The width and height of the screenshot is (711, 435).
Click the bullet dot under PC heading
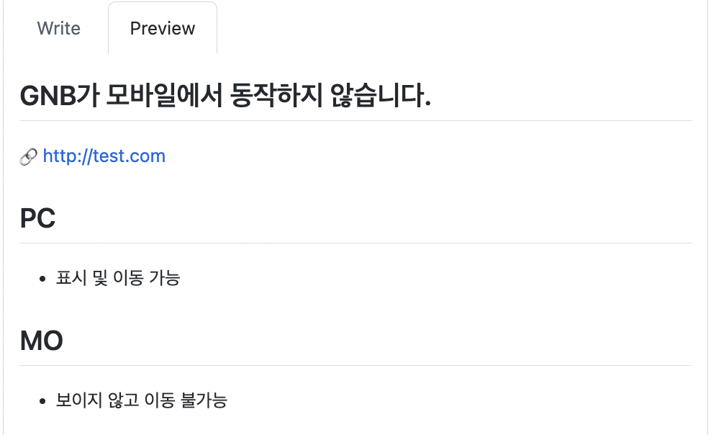pos(42,279)
